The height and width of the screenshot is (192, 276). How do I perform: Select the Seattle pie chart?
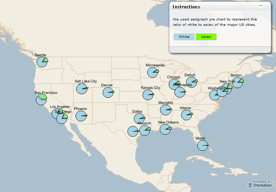(42, 62)
